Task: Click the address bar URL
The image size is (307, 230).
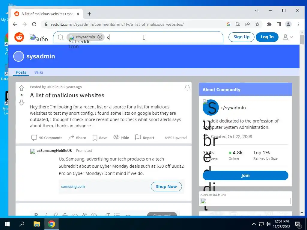Action: (x=117, y=25)
